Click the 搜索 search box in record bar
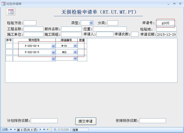Viewport: 184px width, 133px height. pyautogui.click(x=80, y=130)
